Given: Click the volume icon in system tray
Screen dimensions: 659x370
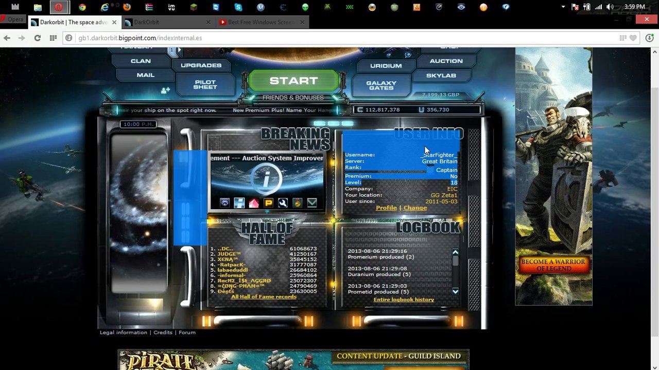Looking at the screenshot, I should point(610,7).
